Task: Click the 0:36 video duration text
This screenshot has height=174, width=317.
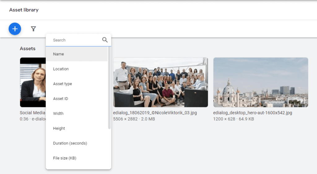Action: tap(24, 119)
